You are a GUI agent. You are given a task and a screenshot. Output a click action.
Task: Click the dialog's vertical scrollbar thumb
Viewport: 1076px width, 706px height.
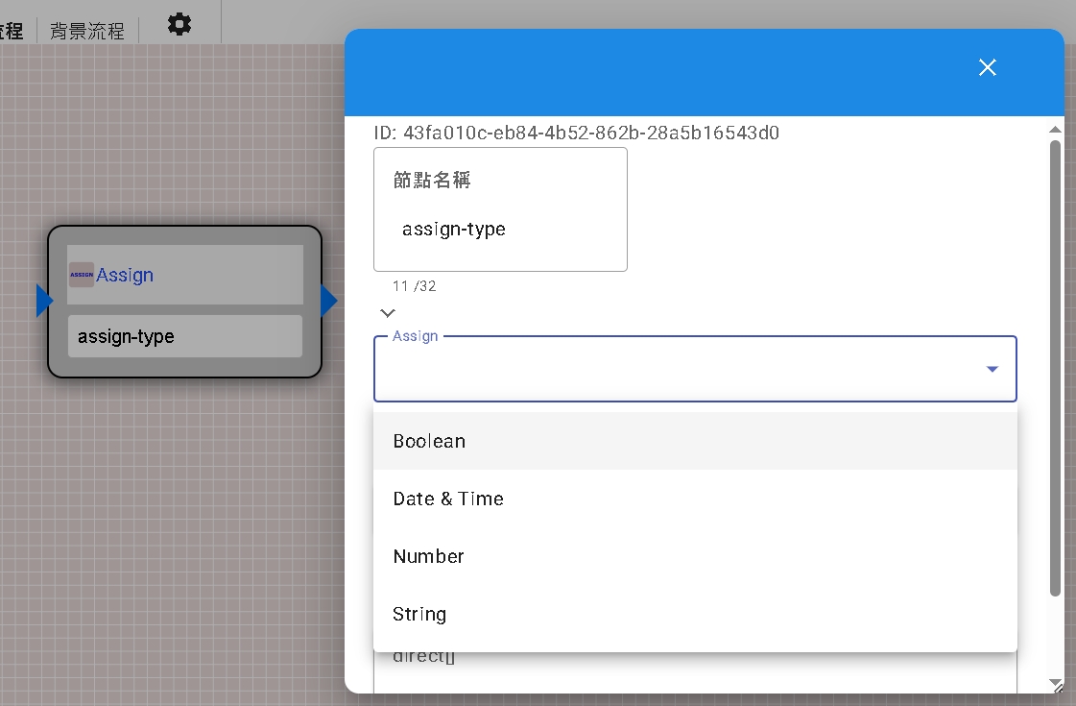[x=1056, y=365]
